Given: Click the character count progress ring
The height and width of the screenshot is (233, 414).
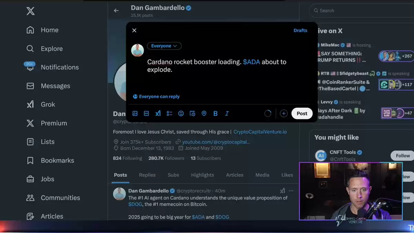Looking at the screenshot, I should [268, 114].
